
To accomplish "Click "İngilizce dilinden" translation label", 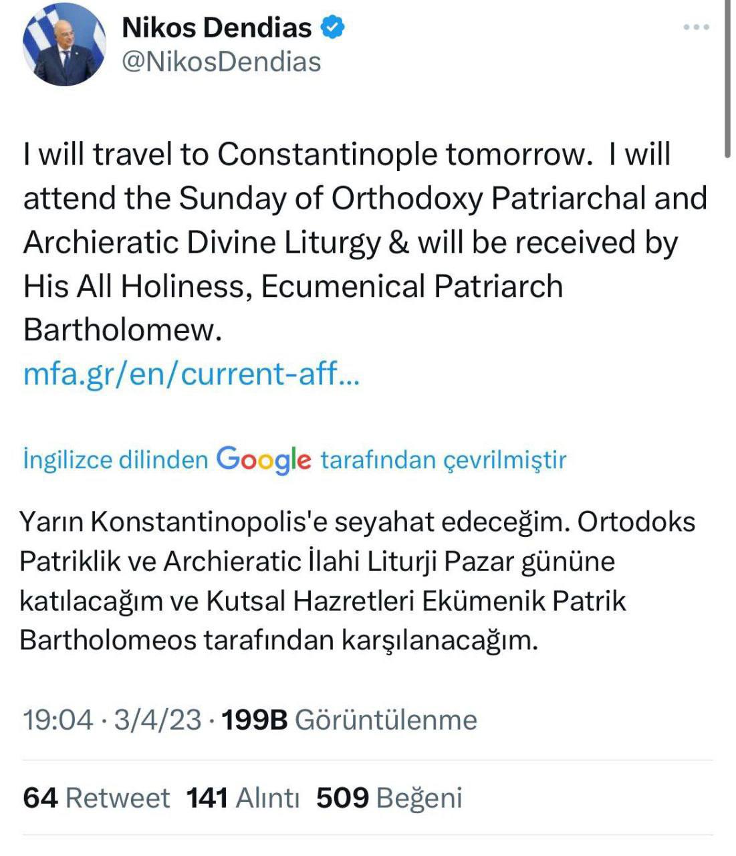I will [116, 460].
